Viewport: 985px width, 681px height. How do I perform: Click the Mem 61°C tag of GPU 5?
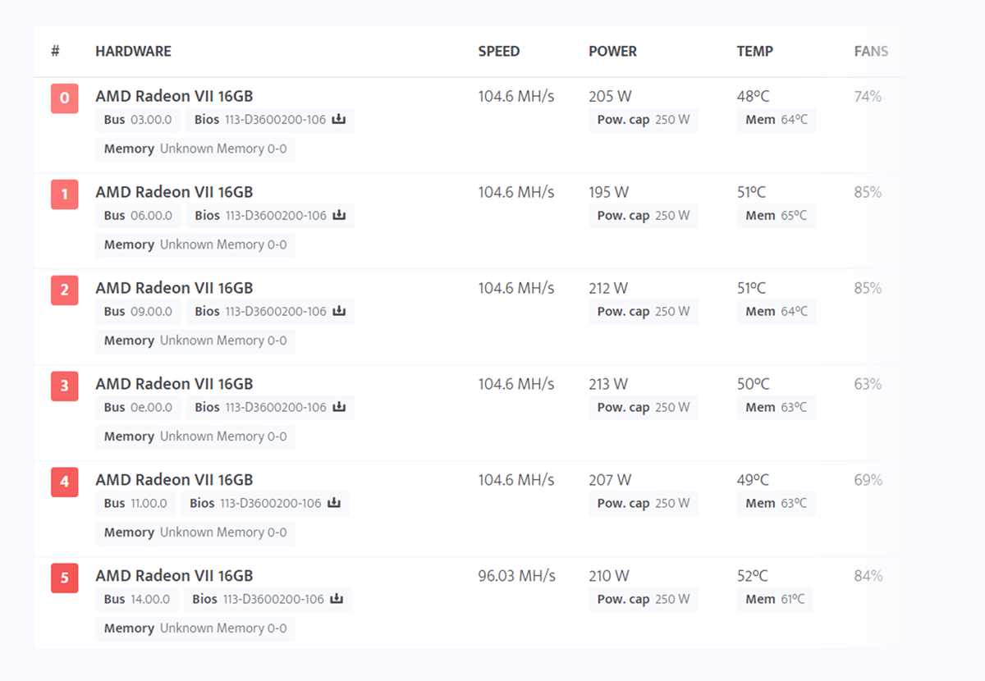click(x=776, y=599)
